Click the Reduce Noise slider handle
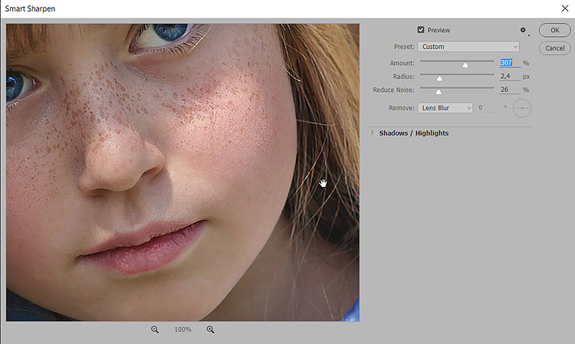This screenshot has height=344, width=575. [439, 92]
